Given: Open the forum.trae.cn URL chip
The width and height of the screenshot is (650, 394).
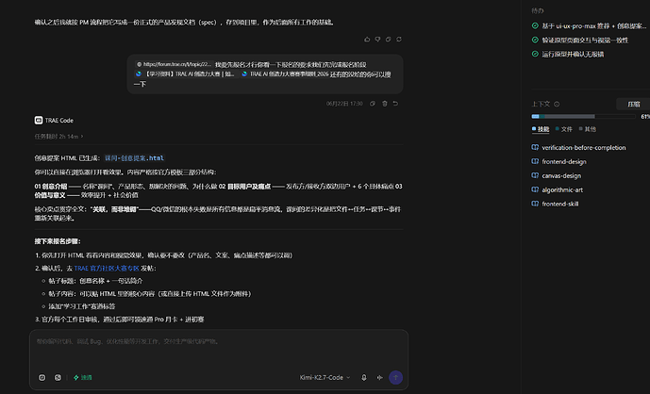Looking at the screenshot, I should click(x=175, y=64).
